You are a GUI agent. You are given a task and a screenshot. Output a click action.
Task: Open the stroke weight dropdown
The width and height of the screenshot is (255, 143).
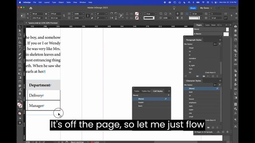(156, 14)
